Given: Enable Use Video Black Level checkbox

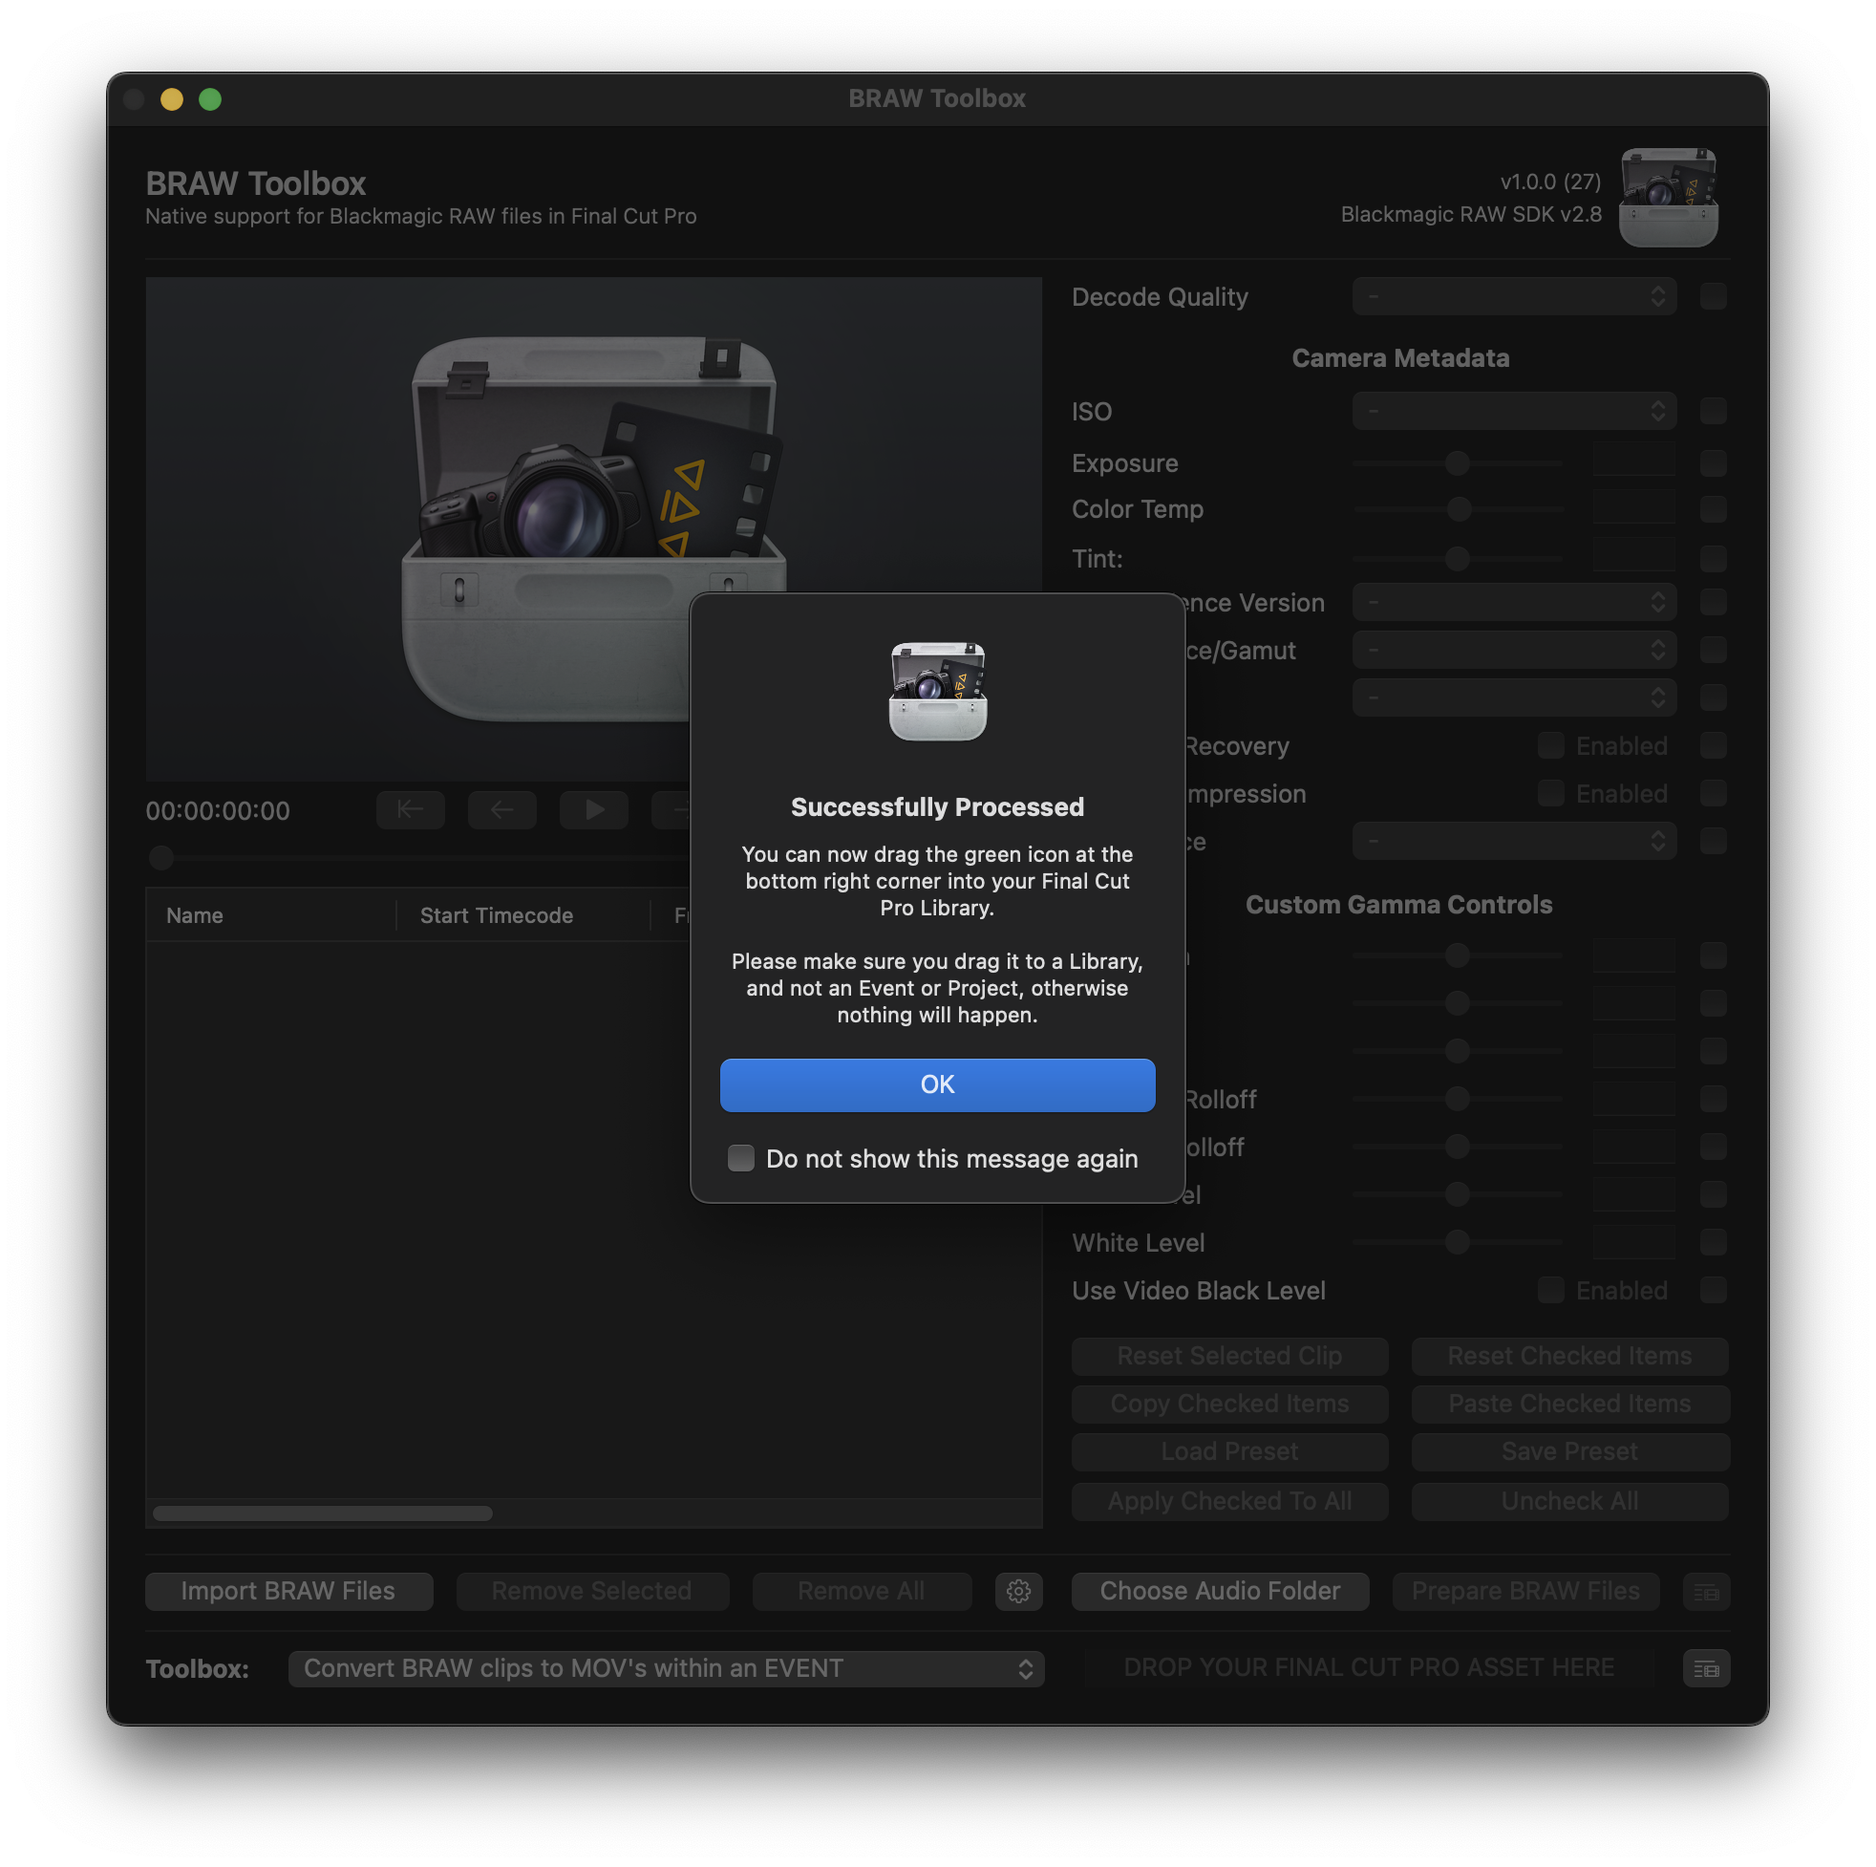Looking at the screenshot, I should (x=1550, y=1290).
